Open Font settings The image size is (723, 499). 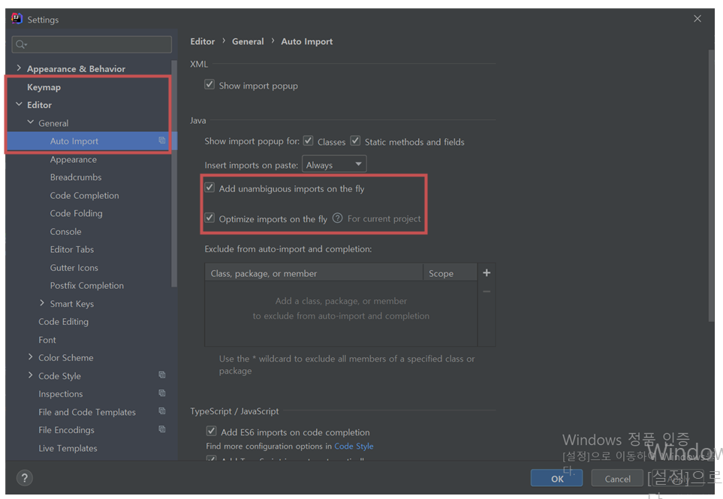coord(47,340)
